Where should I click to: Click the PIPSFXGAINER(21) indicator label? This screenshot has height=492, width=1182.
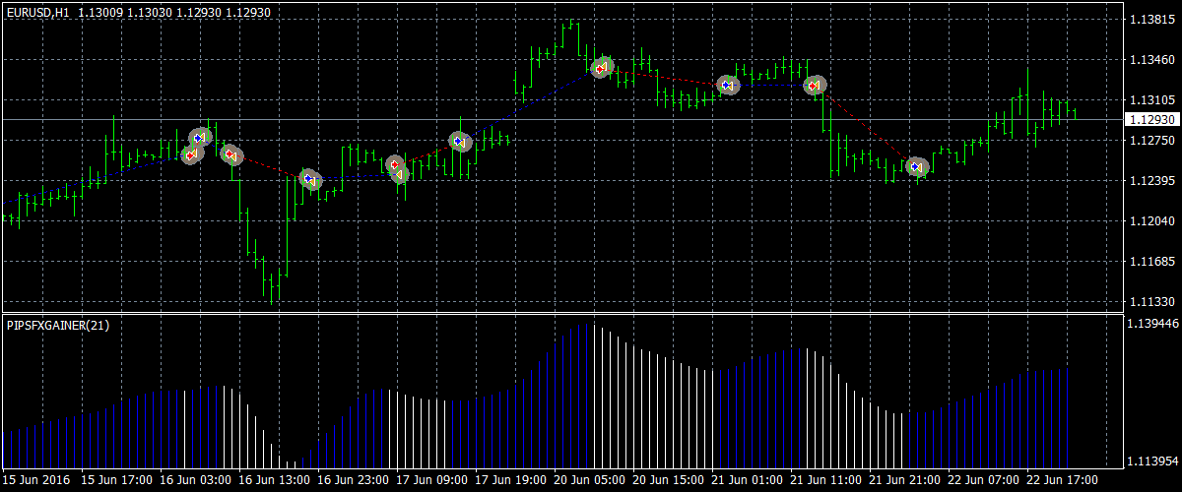pyautogui.click(x=58, y=324)
